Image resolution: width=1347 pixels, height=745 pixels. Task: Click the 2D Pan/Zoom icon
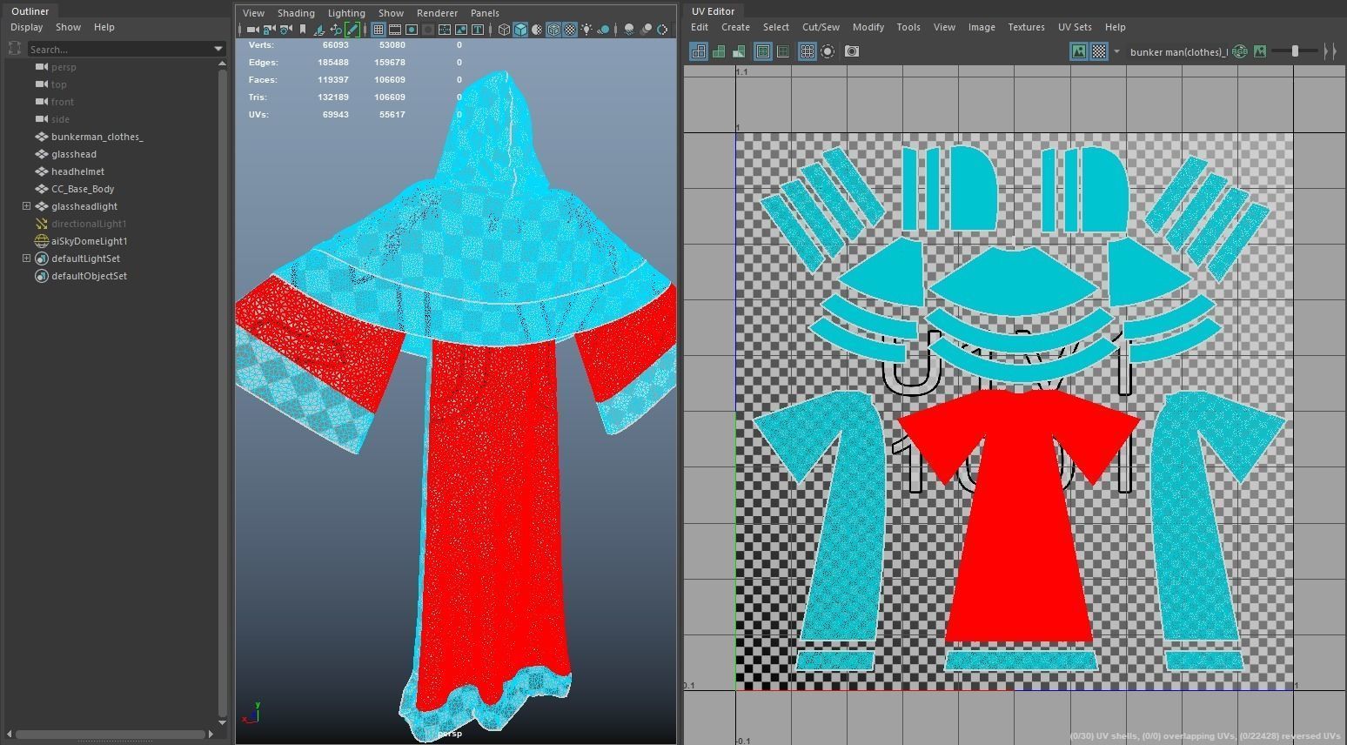336,30
